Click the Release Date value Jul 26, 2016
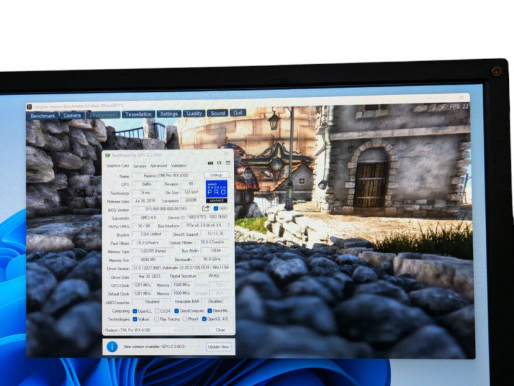This screenshot has height=386, width=514. 146,200
